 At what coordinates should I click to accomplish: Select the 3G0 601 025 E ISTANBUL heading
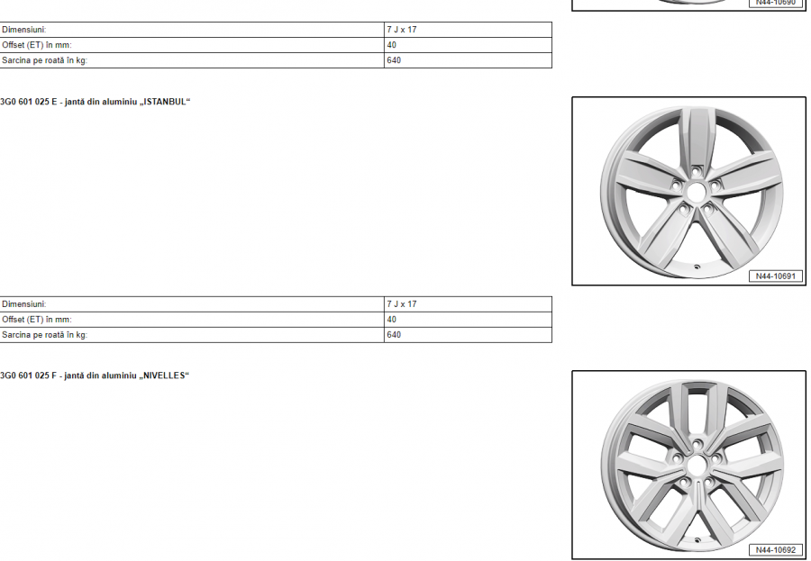(x=96, y=102)
